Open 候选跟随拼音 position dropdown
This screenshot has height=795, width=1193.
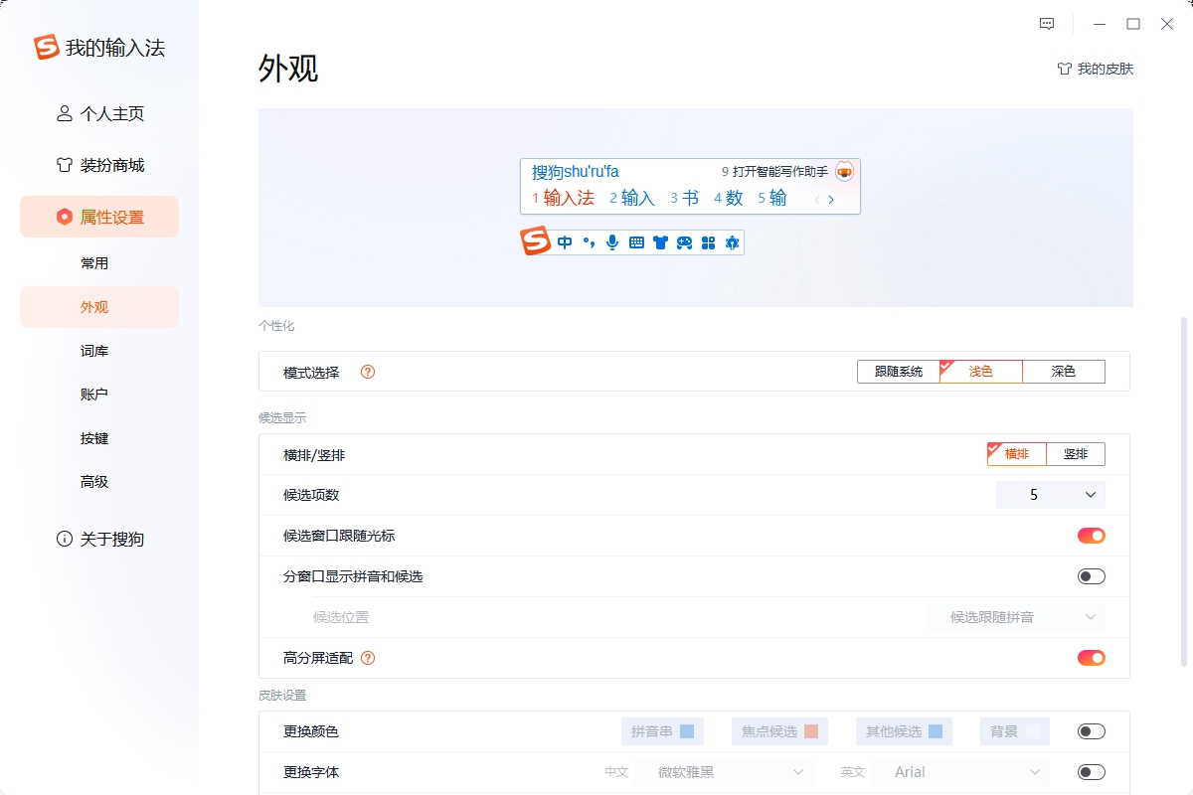(1015, 617)
